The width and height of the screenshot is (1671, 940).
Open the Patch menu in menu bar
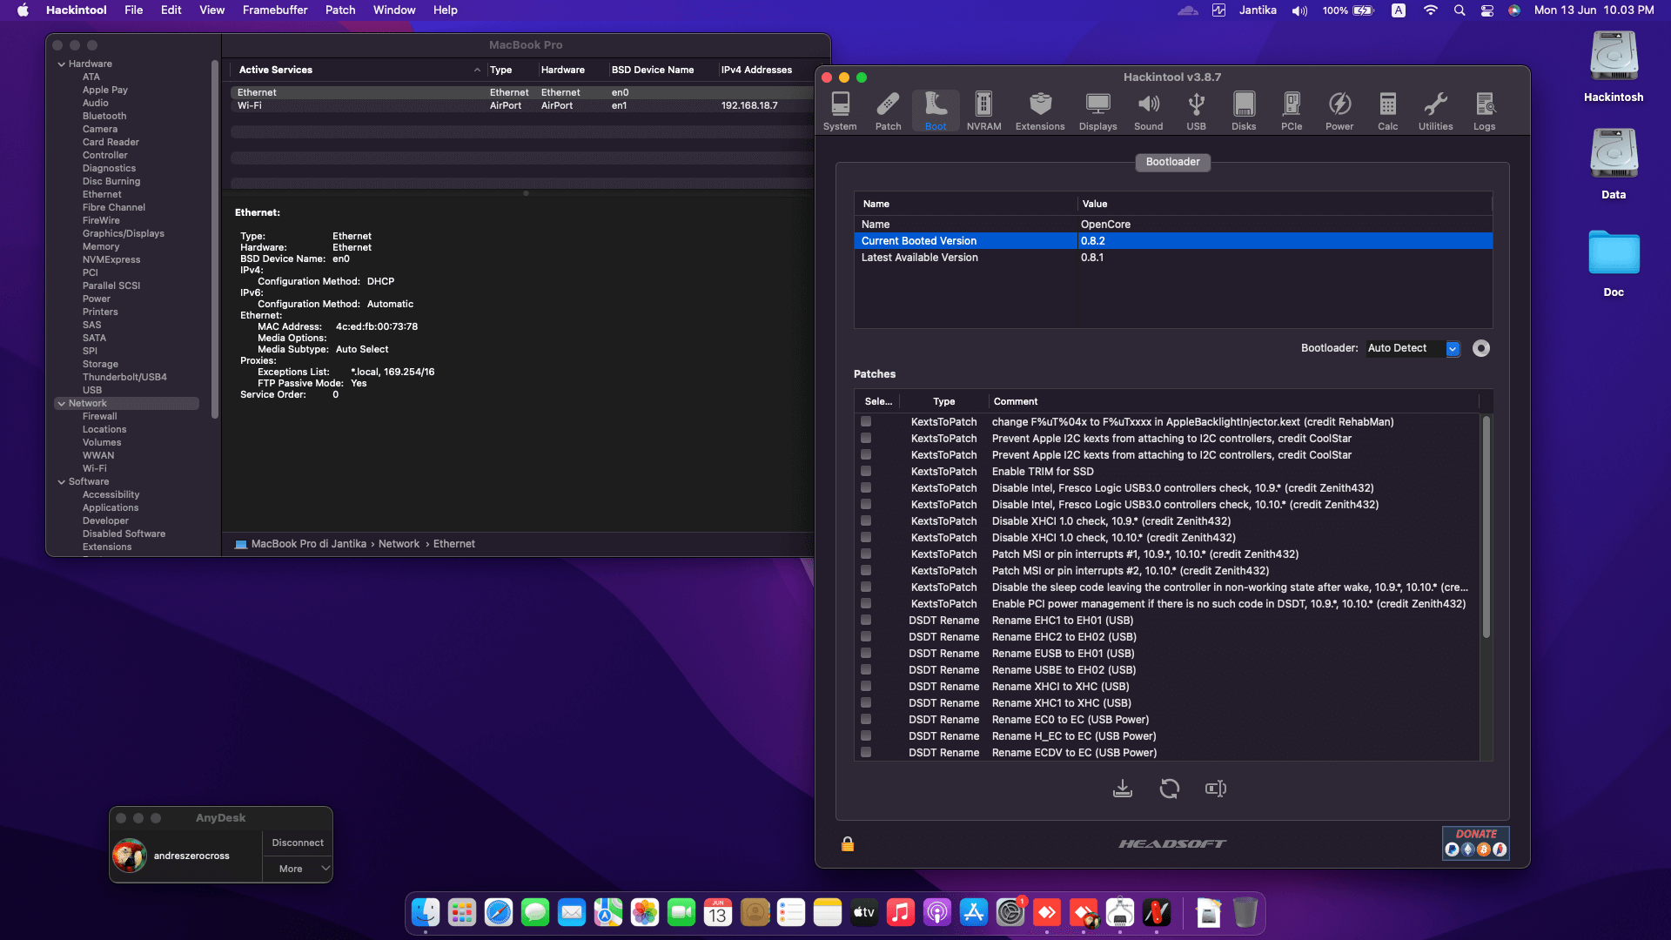(339, 10)
